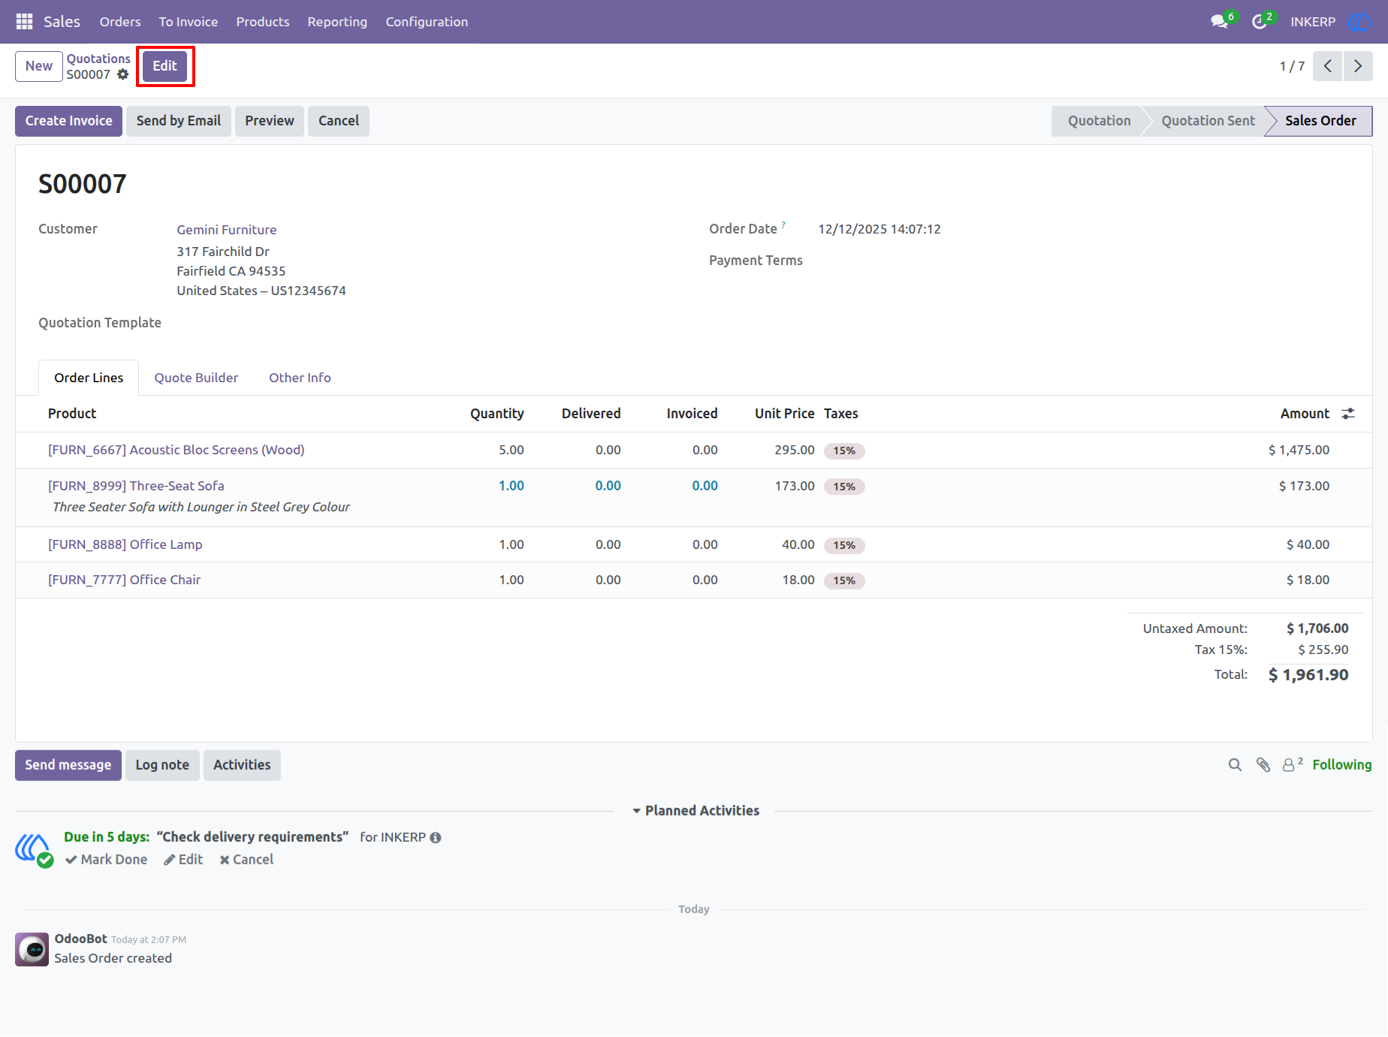
Task: Click Send by Email
Action: [x=179, y=121]
